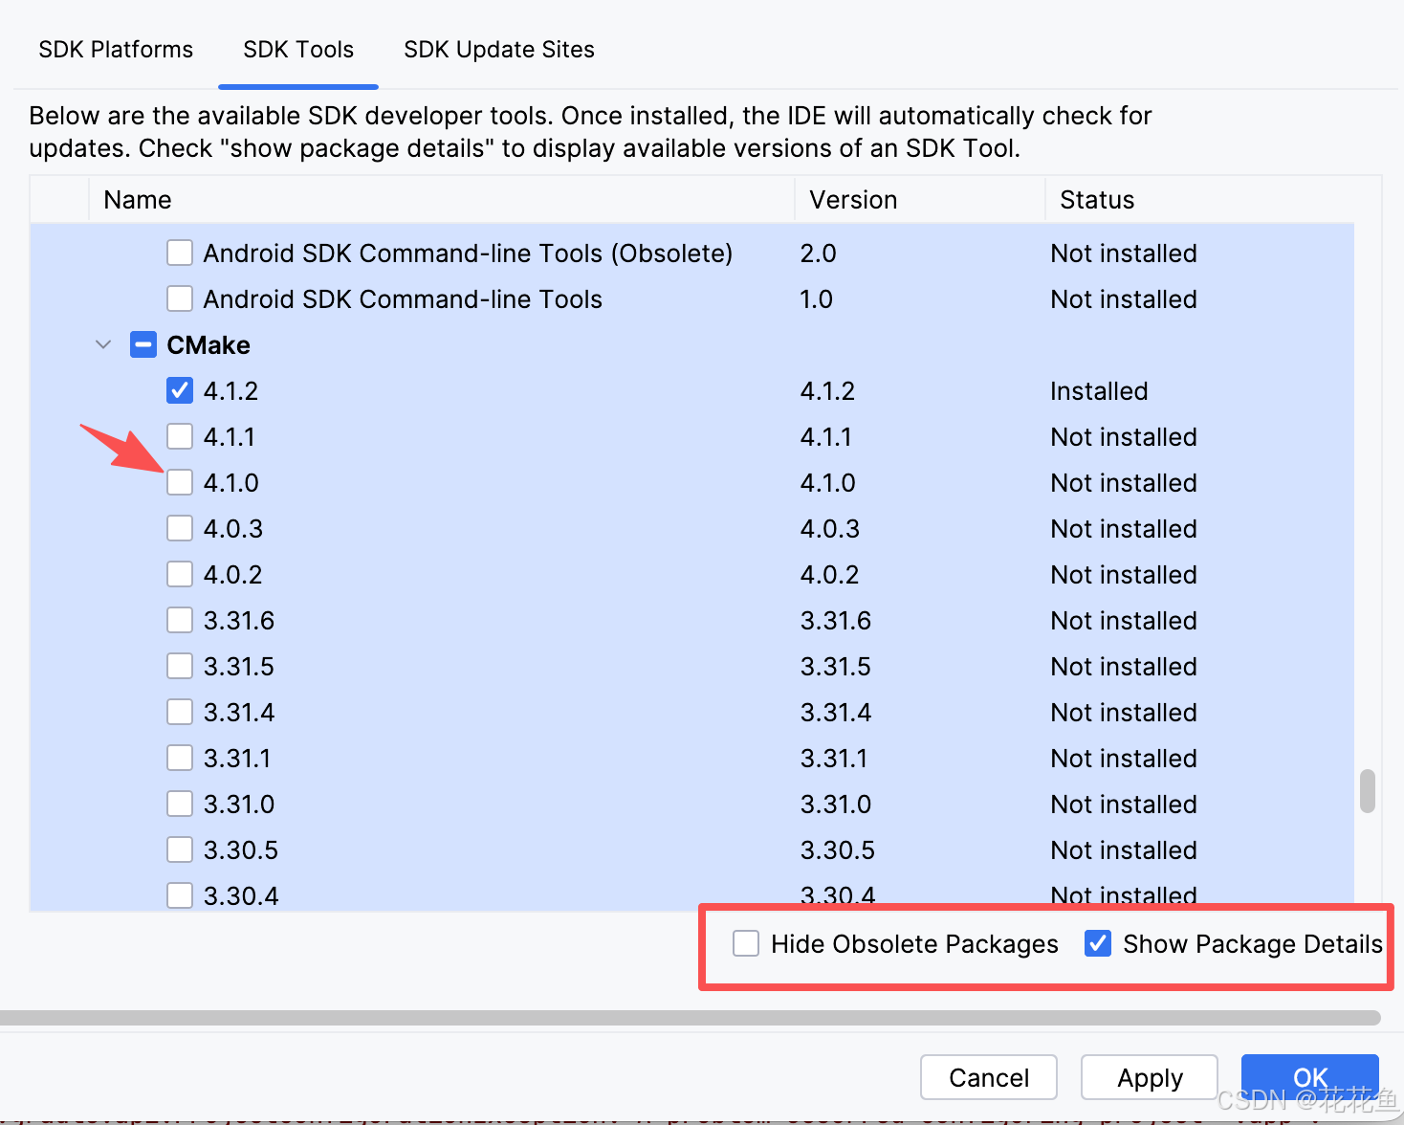Select the 3.30.5 row name
1404x1125 pixels.
[241, 850]
